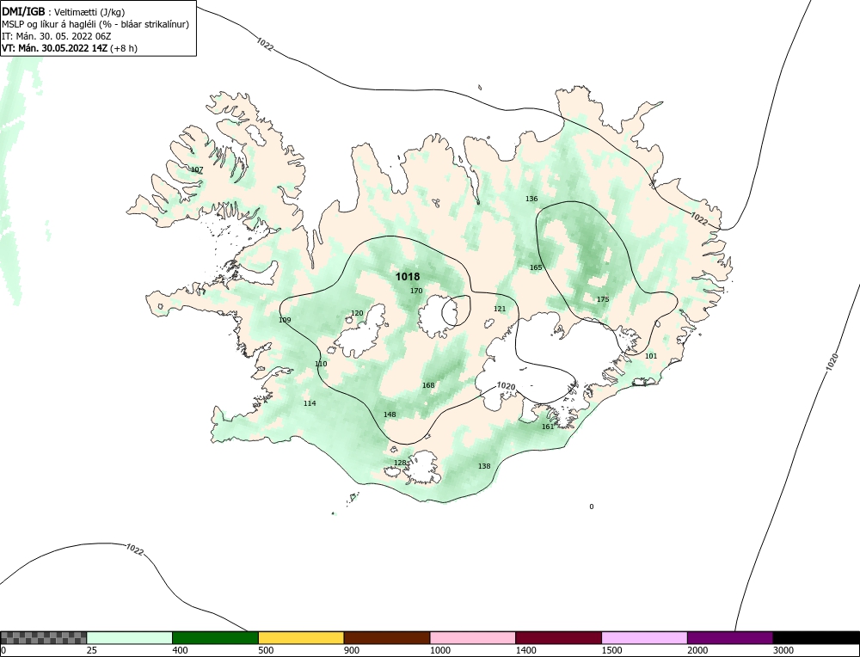Click the value 136 on the map

click(x=531, y=199)
